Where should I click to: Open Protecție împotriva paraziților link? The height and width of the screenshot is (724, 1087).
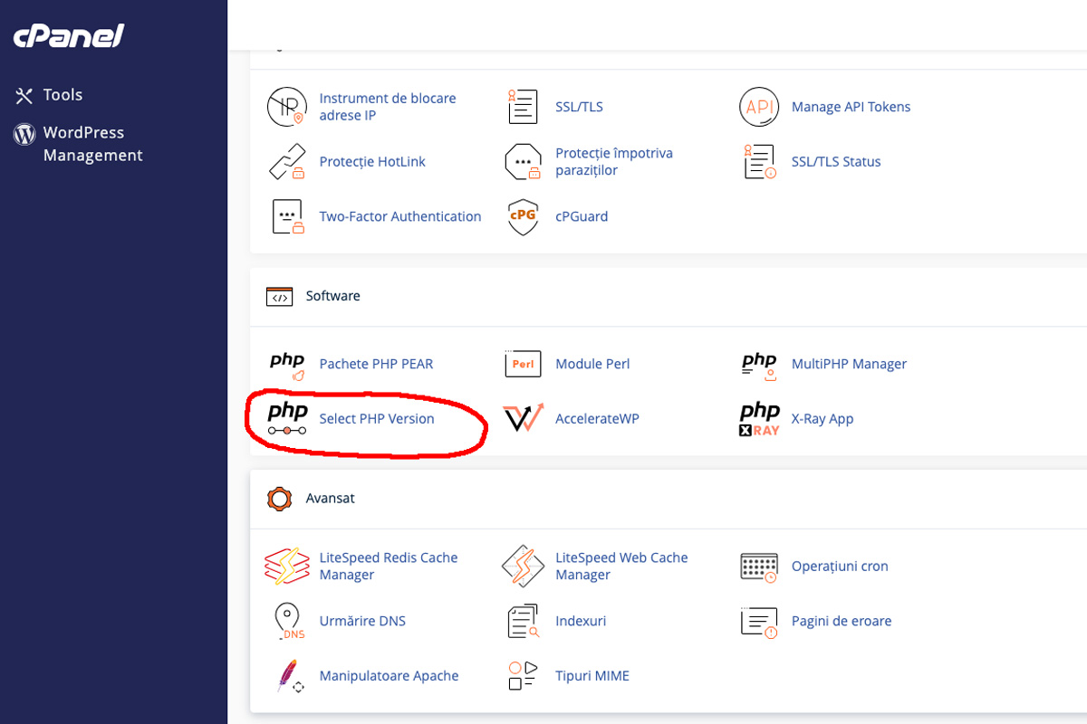click(x=614, y=162)
